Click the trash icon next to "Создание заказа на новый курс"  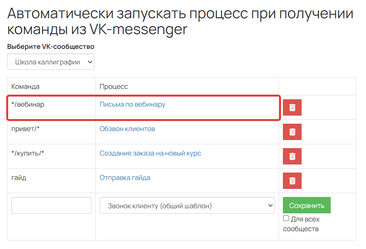click(292, 156)
